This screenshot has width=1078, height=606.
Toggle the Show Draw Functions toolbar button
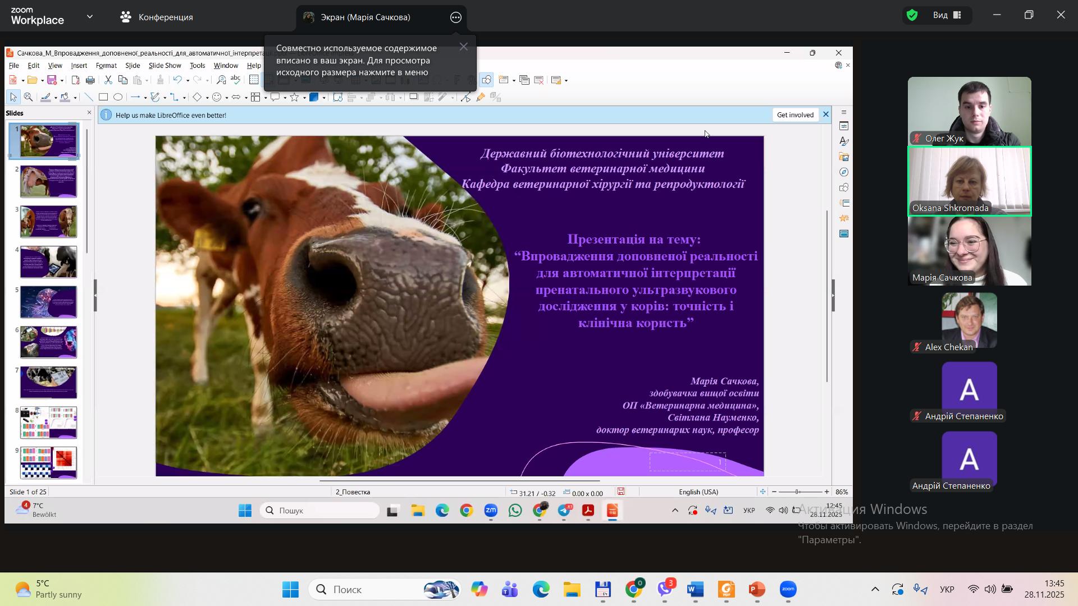[x=486, y=80]
